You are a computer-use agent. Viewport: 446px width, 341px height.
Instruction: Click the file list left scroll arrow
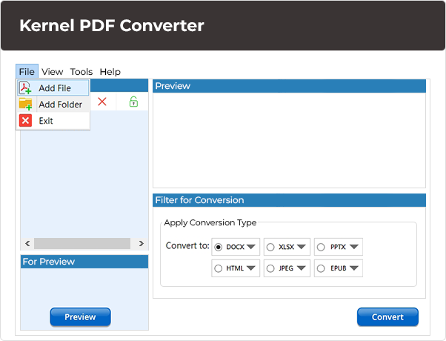(27, 244)
